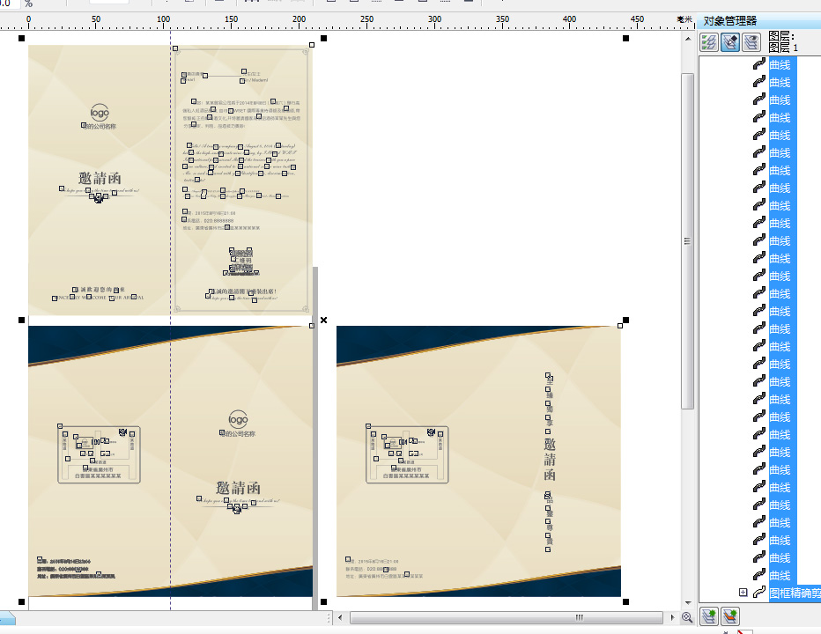Select the topmost 曲线 entry in object list
Image resolution: width=821 pixels, height=634 pixels.
(x=780, y=64)
